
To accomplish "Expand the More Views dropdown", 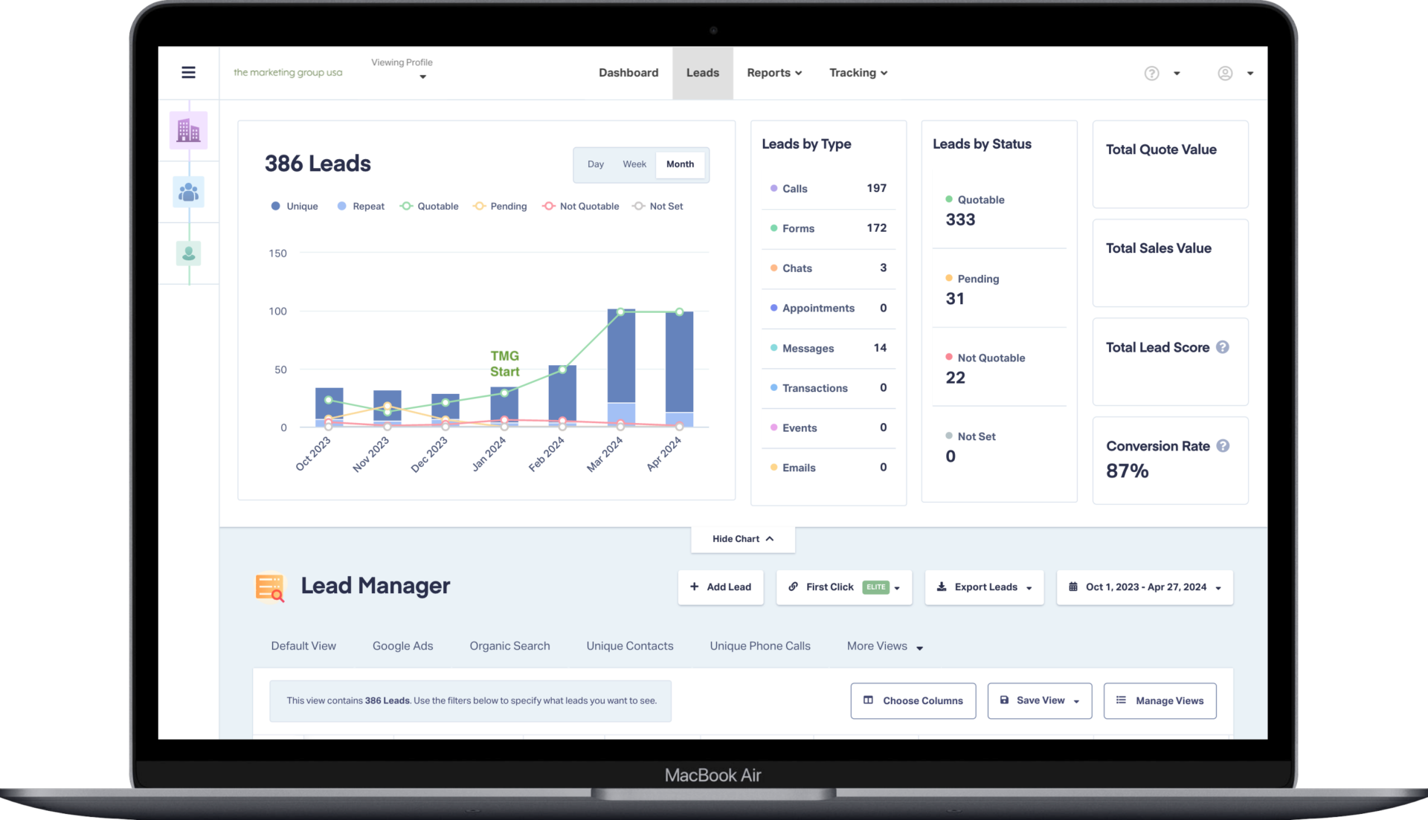I will [x=884, y=646].
